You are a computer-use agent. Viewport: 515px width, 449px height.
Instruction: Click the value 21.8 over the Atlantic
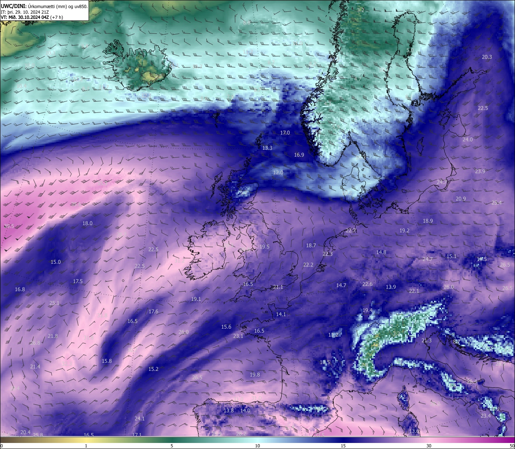pyautogui.click(x=53, y=336)
